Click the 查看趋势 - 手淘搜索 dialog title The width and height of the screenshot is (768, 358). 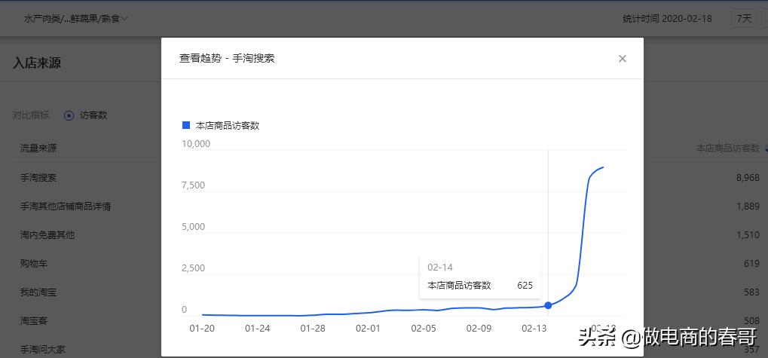click(227, 58)
